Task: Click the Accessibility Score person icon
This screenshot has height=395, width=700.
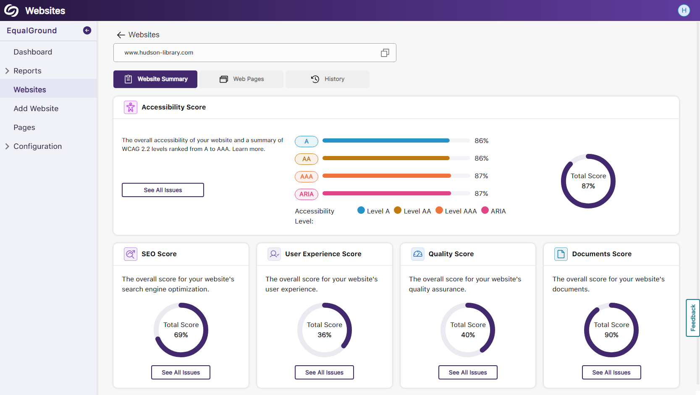Action: point(131,107)
